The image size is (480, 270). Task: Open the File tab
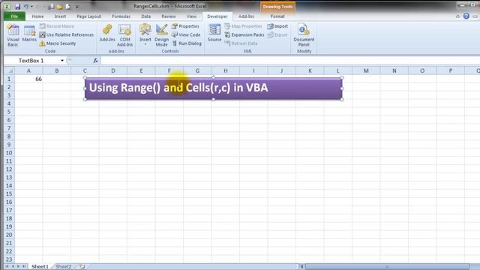click(x=14, y=16)
